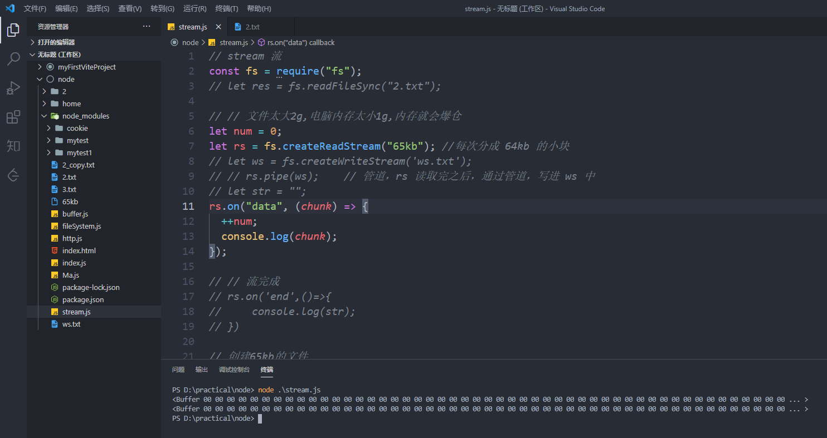This screenshot has height=438, width=827.
Task: Open the 选择(S) menu
Action: (99, 8)
